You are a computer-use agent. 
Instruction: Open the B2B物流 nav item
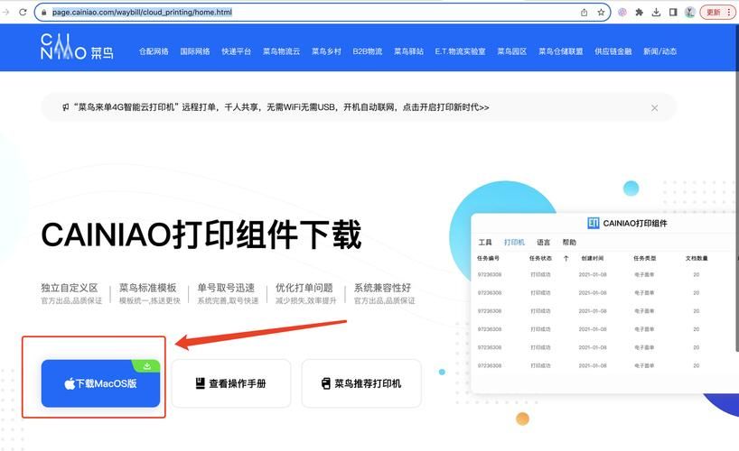pyautogui.click(x=367, y=51)
